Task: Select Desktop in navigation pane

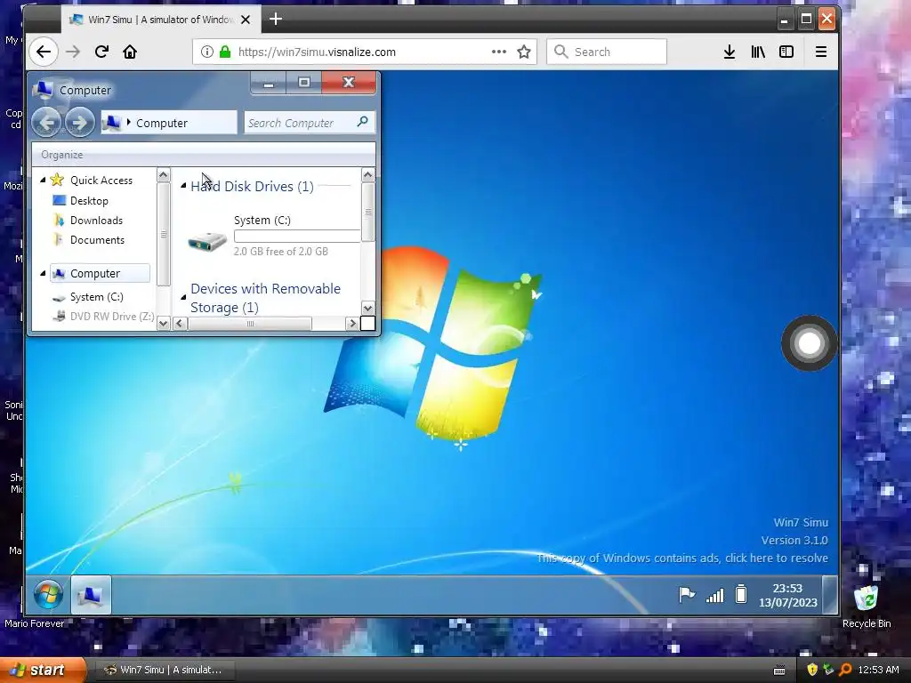Action: [x=89, y=200]
